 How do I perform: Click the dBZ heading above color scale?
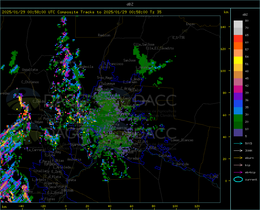245,14
